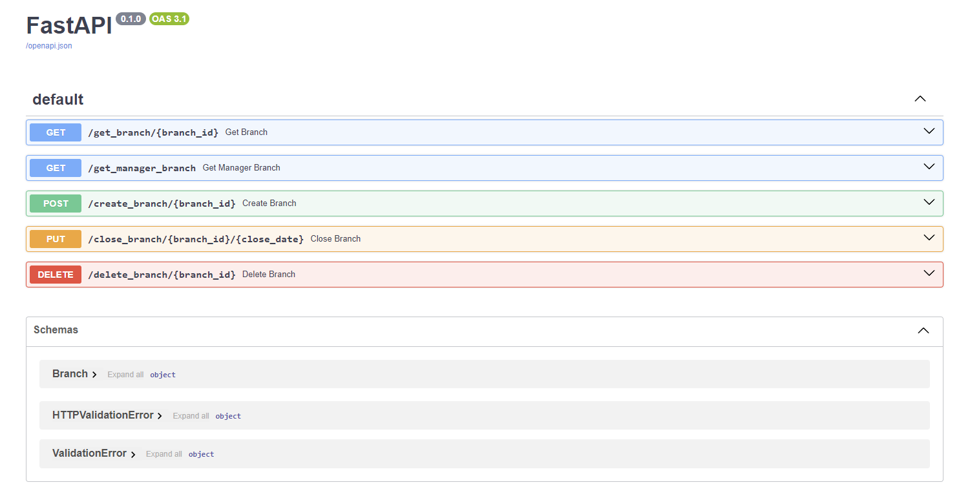Click the Create Branch summary text
The height and width of the screenshot is (500, 959).
click(269, 203)
